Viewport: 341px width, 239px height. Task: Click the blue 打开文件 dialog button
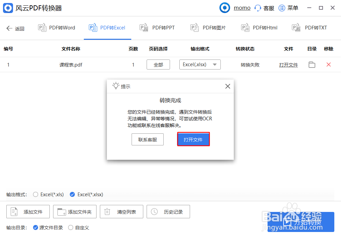point(193,139)
